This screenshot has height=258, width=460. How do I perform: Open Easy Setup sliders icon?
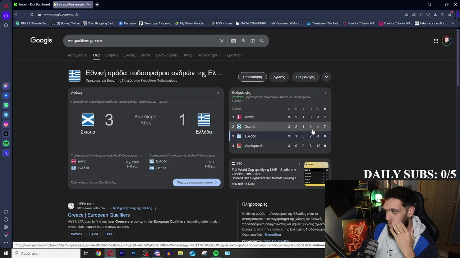442,14
